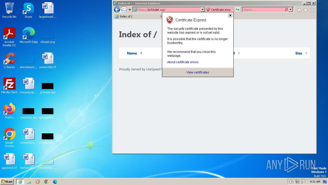Open the search provider dropdown arrow
The height and width of the screenshot is (185, 328).
pyautogui.click(x=291, y=10)
